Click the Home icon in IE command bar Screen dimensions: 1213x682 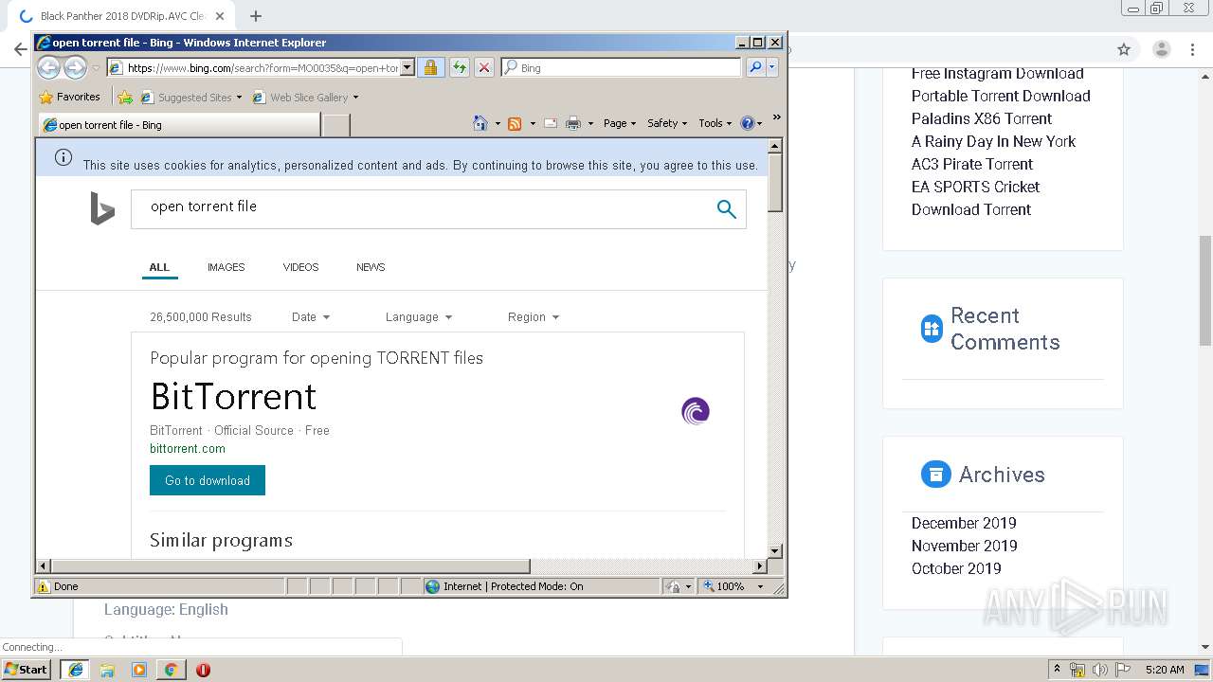[480, 123]
